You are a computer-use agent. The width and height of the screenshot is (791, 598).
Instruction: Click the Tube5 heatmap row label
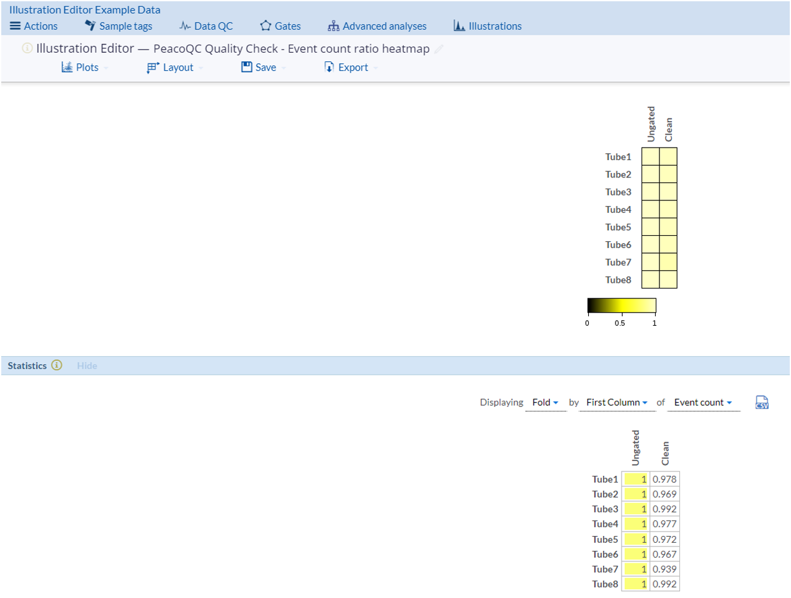click(618, 227)
